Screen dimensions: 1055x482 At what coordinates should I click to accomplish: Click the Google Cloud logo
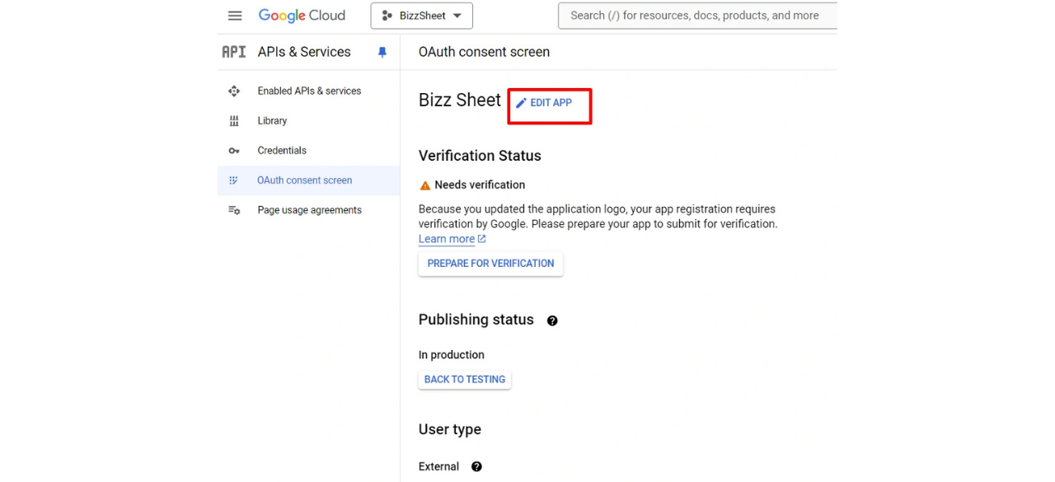302,16
